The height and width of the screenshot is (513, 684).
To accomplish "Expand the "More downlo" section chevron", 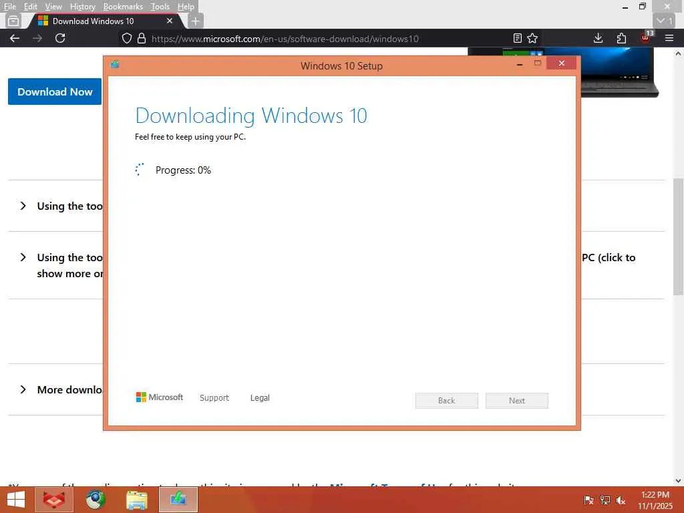I will click(23, 389).
